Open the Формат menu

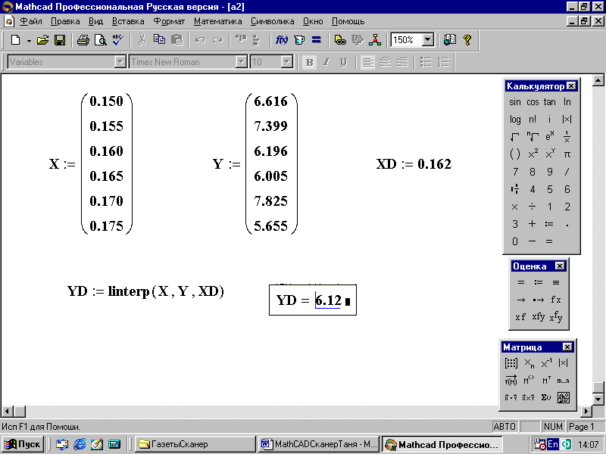point(169,21)
